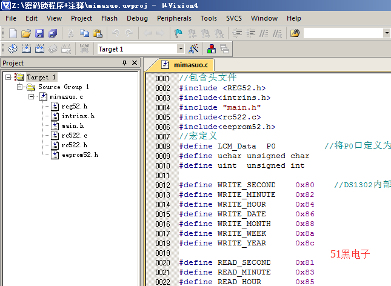391x286 pixels.
Task: Open the Target 1 dropdown
Action: (181, 49)
